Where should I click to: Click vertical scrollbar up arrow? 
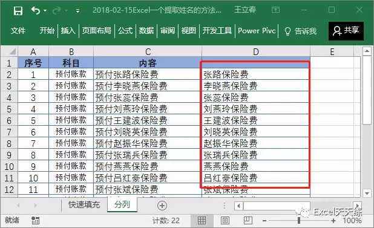(x=367, y=51)
